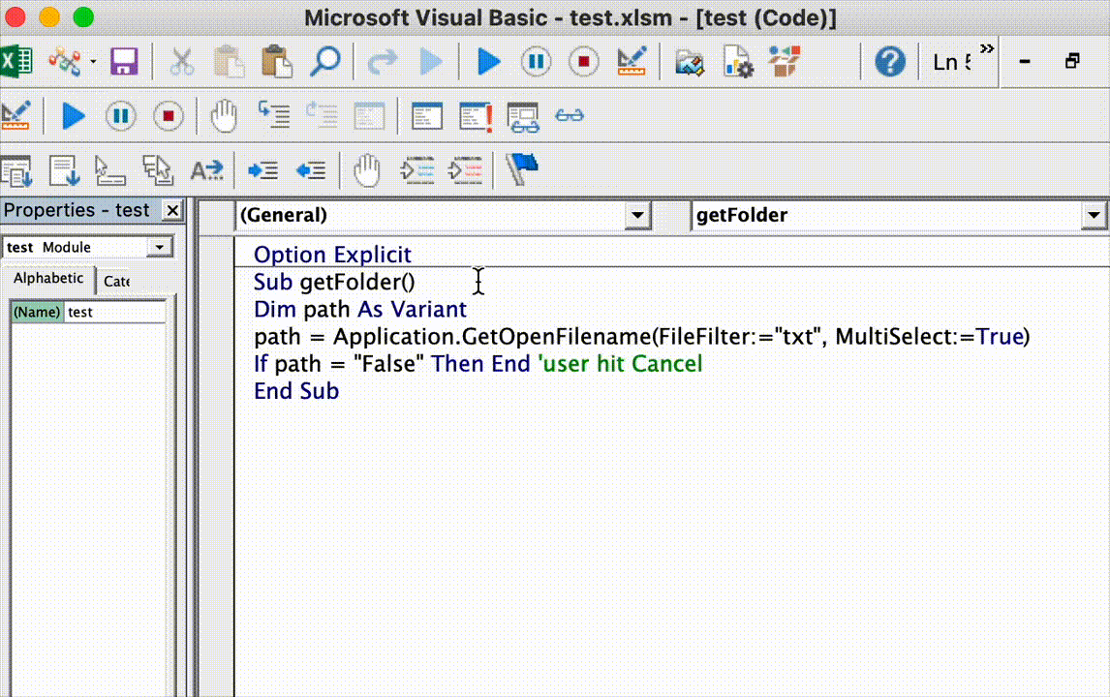Click the Uncomment Block icon
Screen dimensions: 1110x697
465,170
